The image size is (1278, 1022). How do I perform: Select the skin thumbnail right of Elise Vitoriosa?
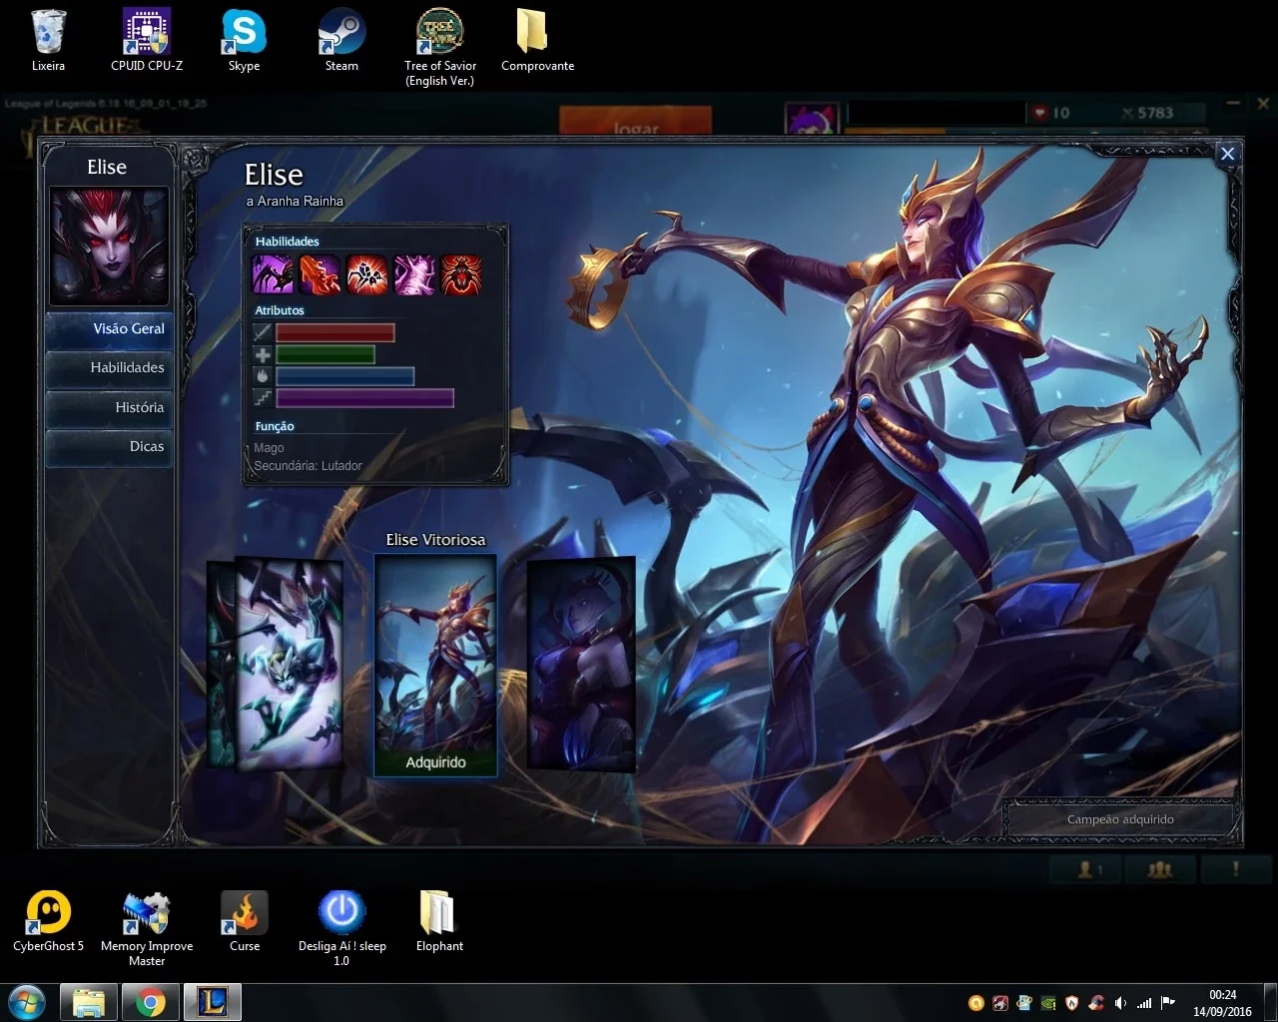click(581, 663)
